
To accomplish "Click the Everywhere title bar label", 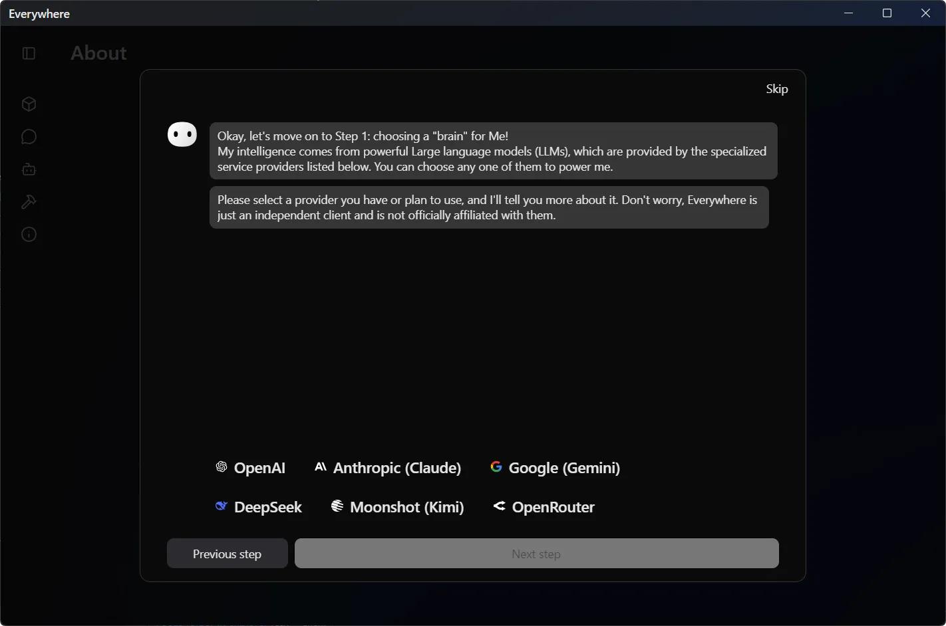I will tap(39, 13).
